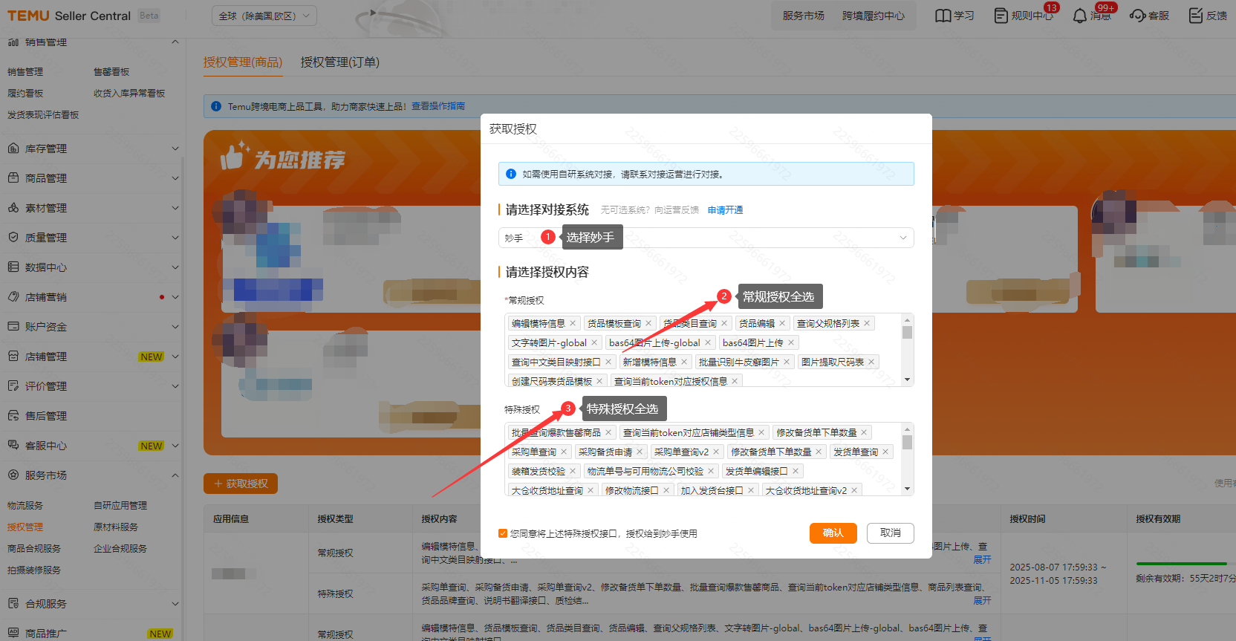Click the 申请开通 link
Image resolution: width=1236 pixels, height=641 pixels.
[725, 210]
